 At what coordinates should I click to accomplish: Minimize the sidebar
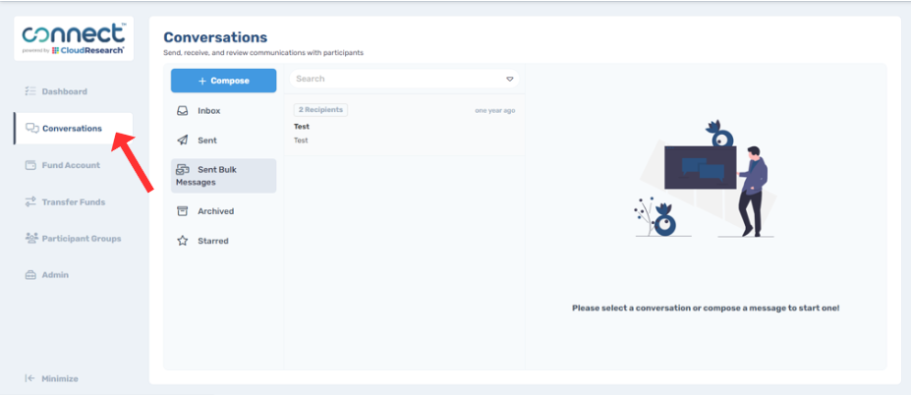pyautogui.click(x=52, y=378)
